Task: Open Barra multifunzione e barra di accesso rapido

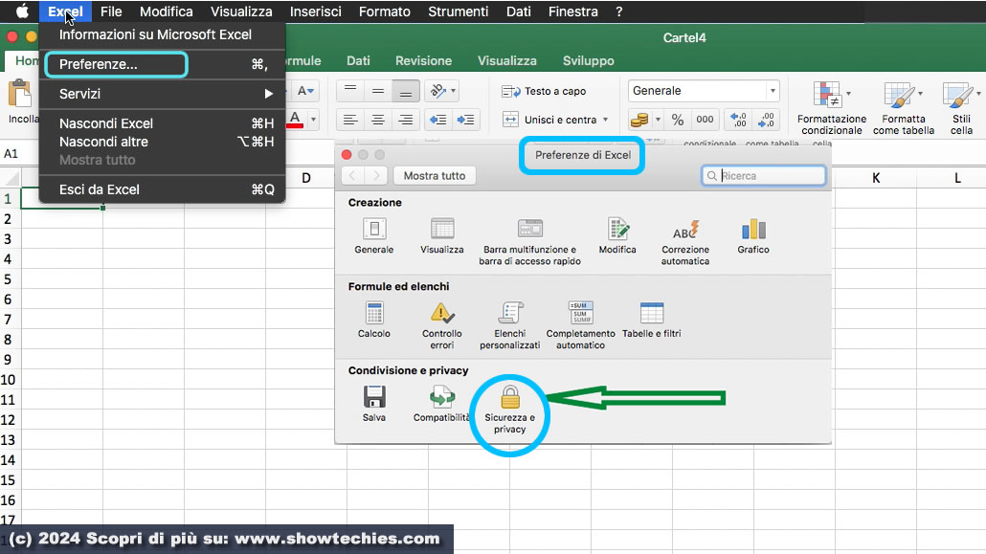Action: click(x=529, y=241)
